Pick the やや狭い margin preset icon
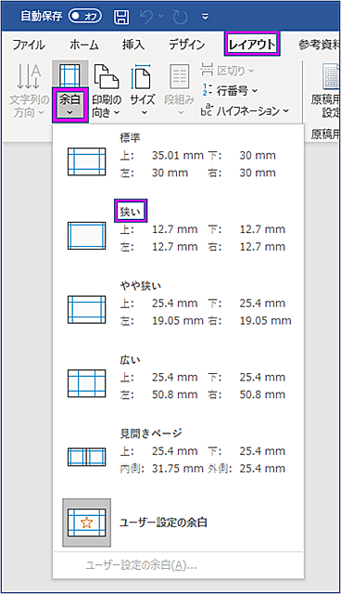This screenshot has width=341, height=594. (x=86, y=310)
